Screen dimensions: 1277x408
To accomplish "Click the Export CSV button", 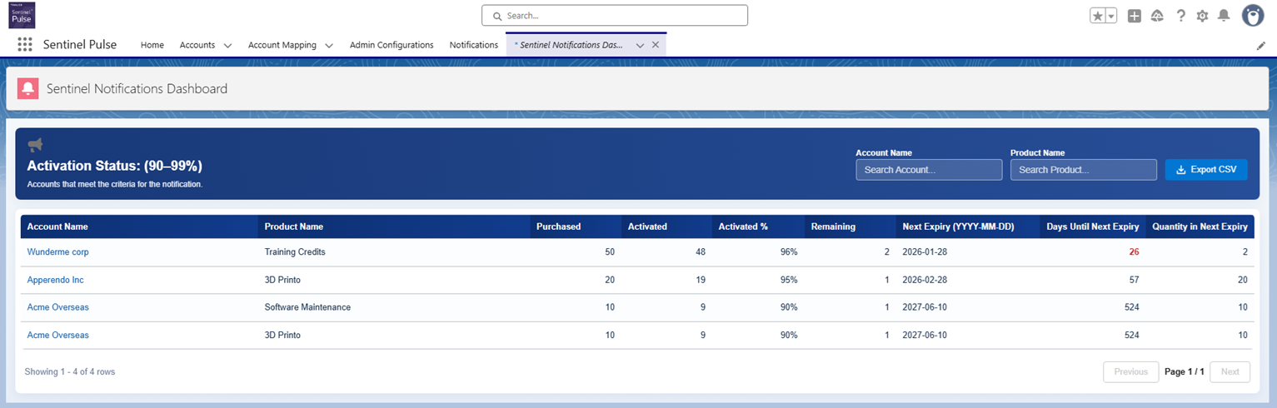I will pyautogui.click(x=1205, y=170).
